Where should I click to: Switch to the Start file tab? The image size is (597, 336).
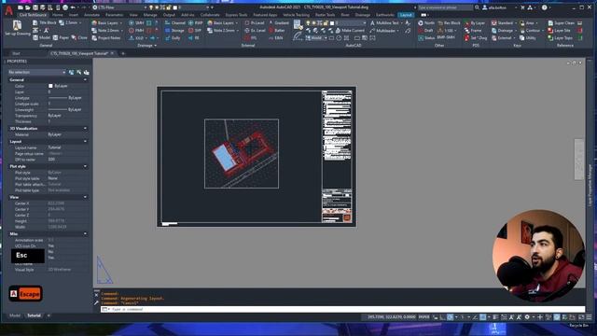point(16,54)
